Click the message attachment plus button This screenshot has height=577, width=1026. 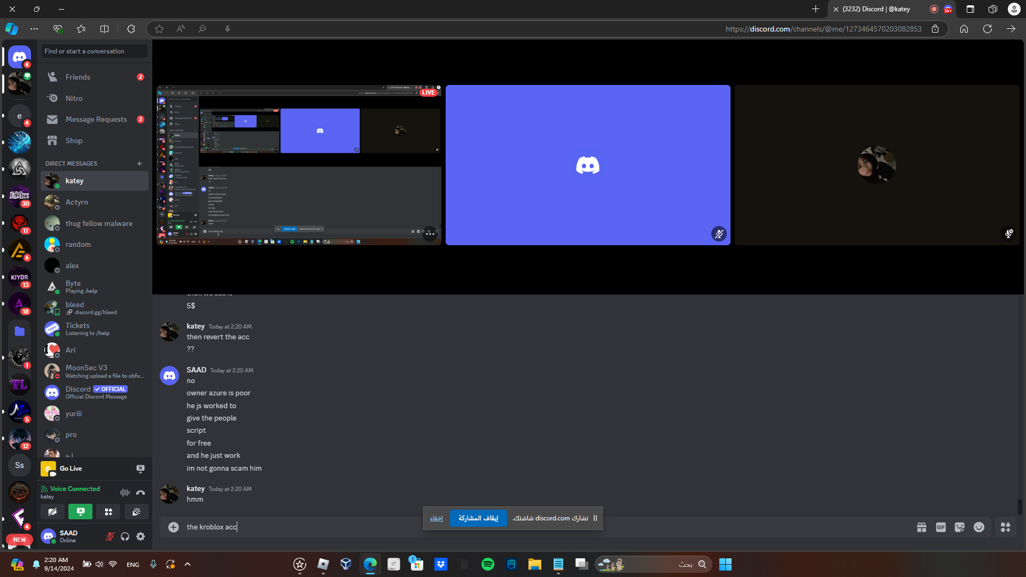(174, 527)
